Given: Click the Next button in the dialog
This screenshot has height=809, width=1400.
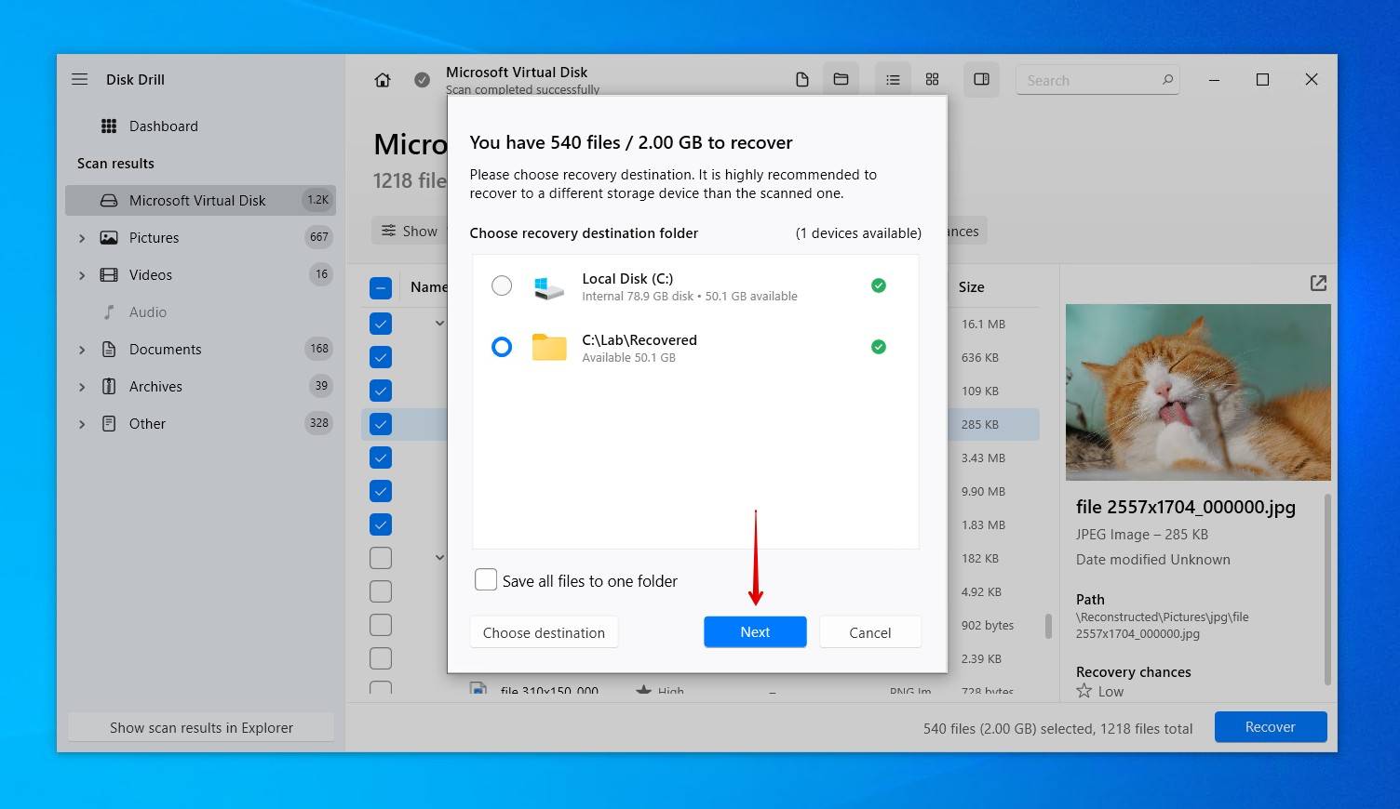Looking at the screenshot, I should click(755, 632).
